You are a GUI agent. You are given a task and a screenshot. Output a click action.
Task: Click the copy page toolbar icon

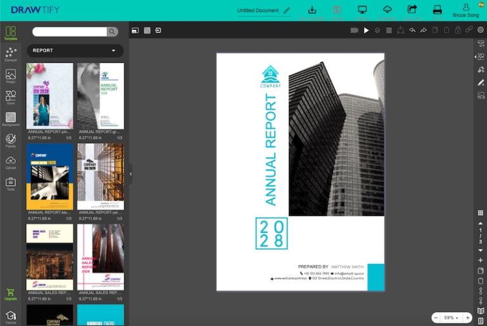[x=435, y=30]
